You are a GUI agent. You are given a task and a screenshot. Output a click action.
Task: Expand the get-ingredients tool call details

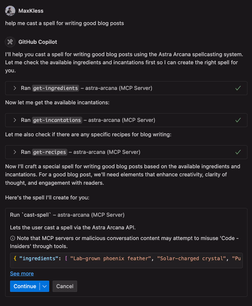point(15,88)
